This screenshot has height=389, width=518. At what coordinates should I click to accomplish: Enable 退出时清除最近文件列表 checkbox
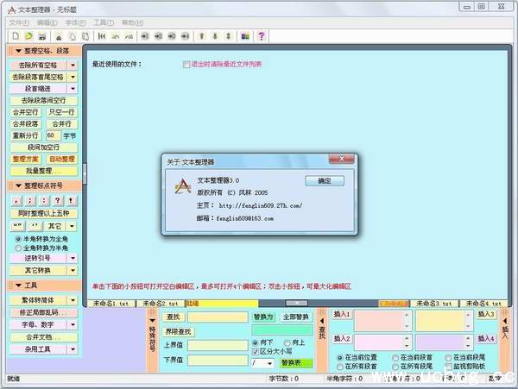point(186,64)
